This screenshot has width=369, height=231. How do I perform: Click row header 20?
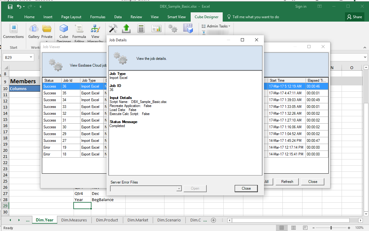tap(5, 151)
